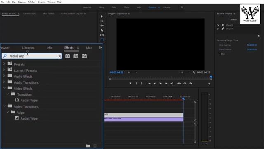The image size is (264, 149).
Task: Add marker in Program monitor
Action: click(130, 84)
